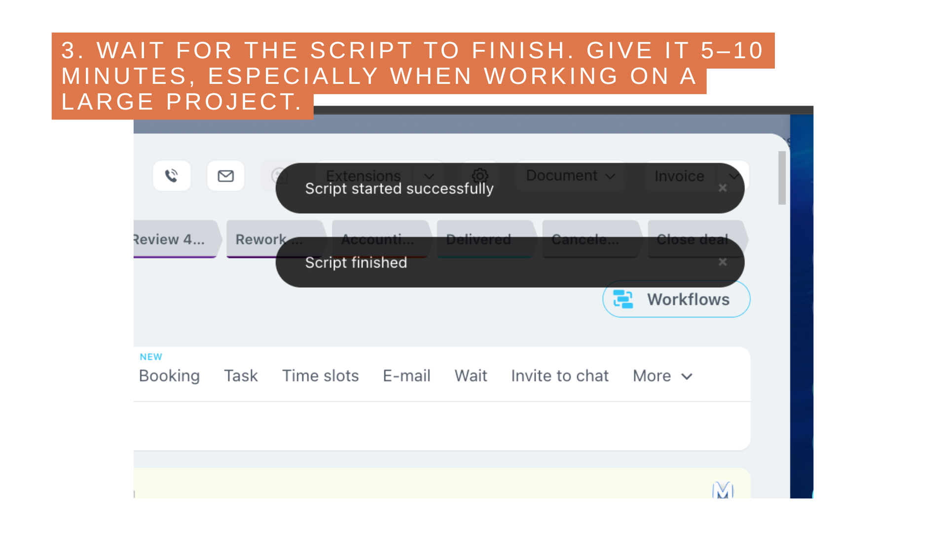Screen dimensions: 947x533
Task: Click the envelope e-mail icon button
Action: pos(226,176)
